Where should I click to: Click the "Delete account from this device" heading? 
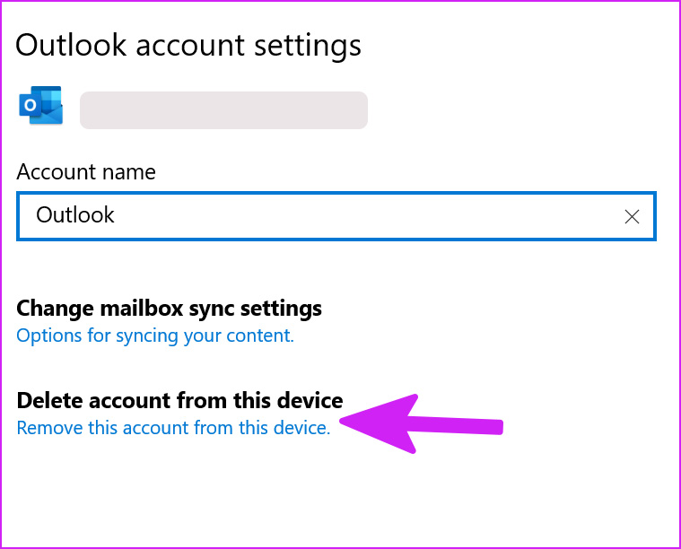tap(179, 400)
